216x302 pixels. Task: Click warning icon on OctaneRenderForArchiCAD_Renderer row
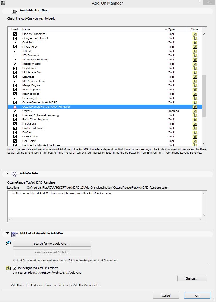pyautogui.click(x=15, y=107)
